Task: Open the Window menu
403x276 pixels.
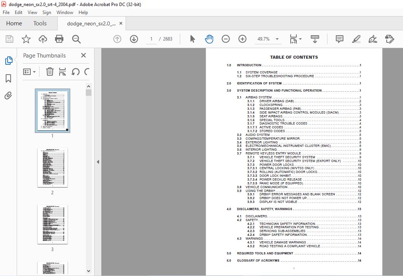Action: (x=65, y=12)
